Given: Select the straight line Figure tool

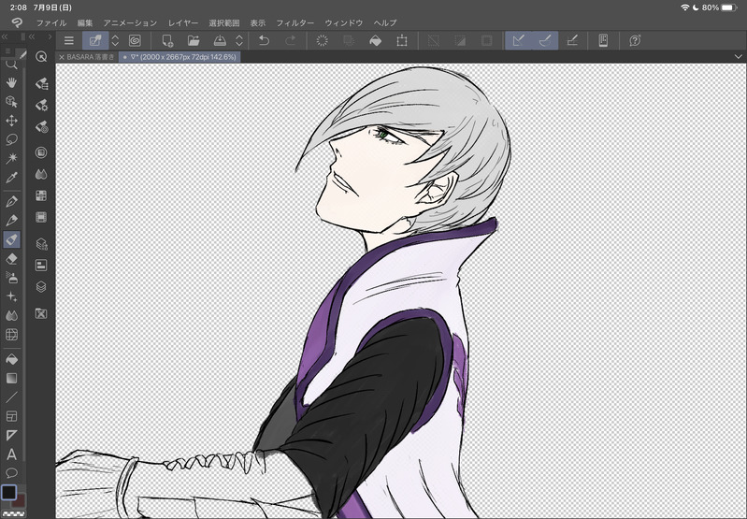Looking at the screenshot, I should 11,397.
